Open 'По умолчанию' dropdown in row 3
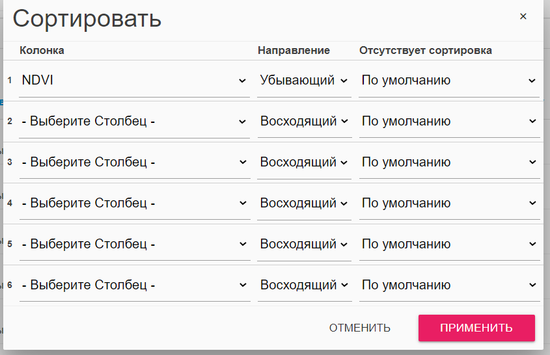 [448, 163]
